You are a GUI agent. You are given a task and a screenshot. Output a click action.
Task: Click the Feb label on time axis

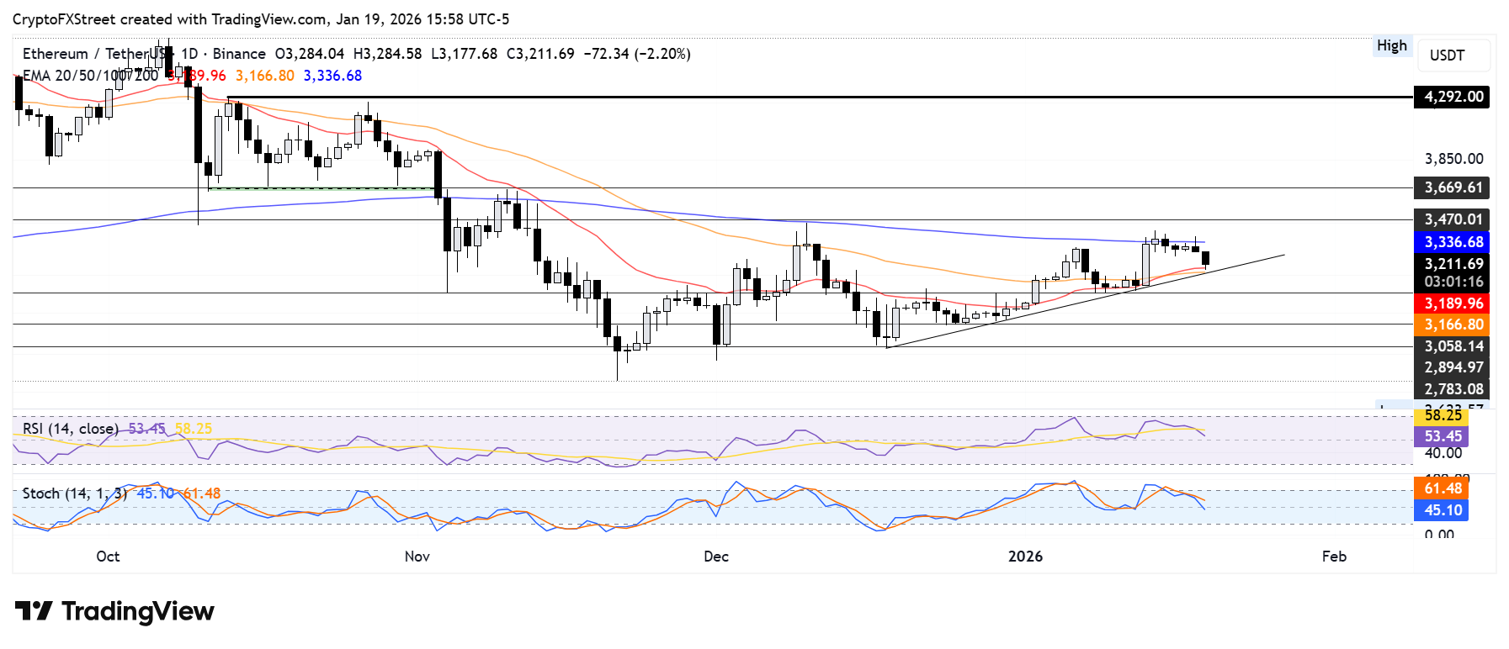click(1334, 557)
